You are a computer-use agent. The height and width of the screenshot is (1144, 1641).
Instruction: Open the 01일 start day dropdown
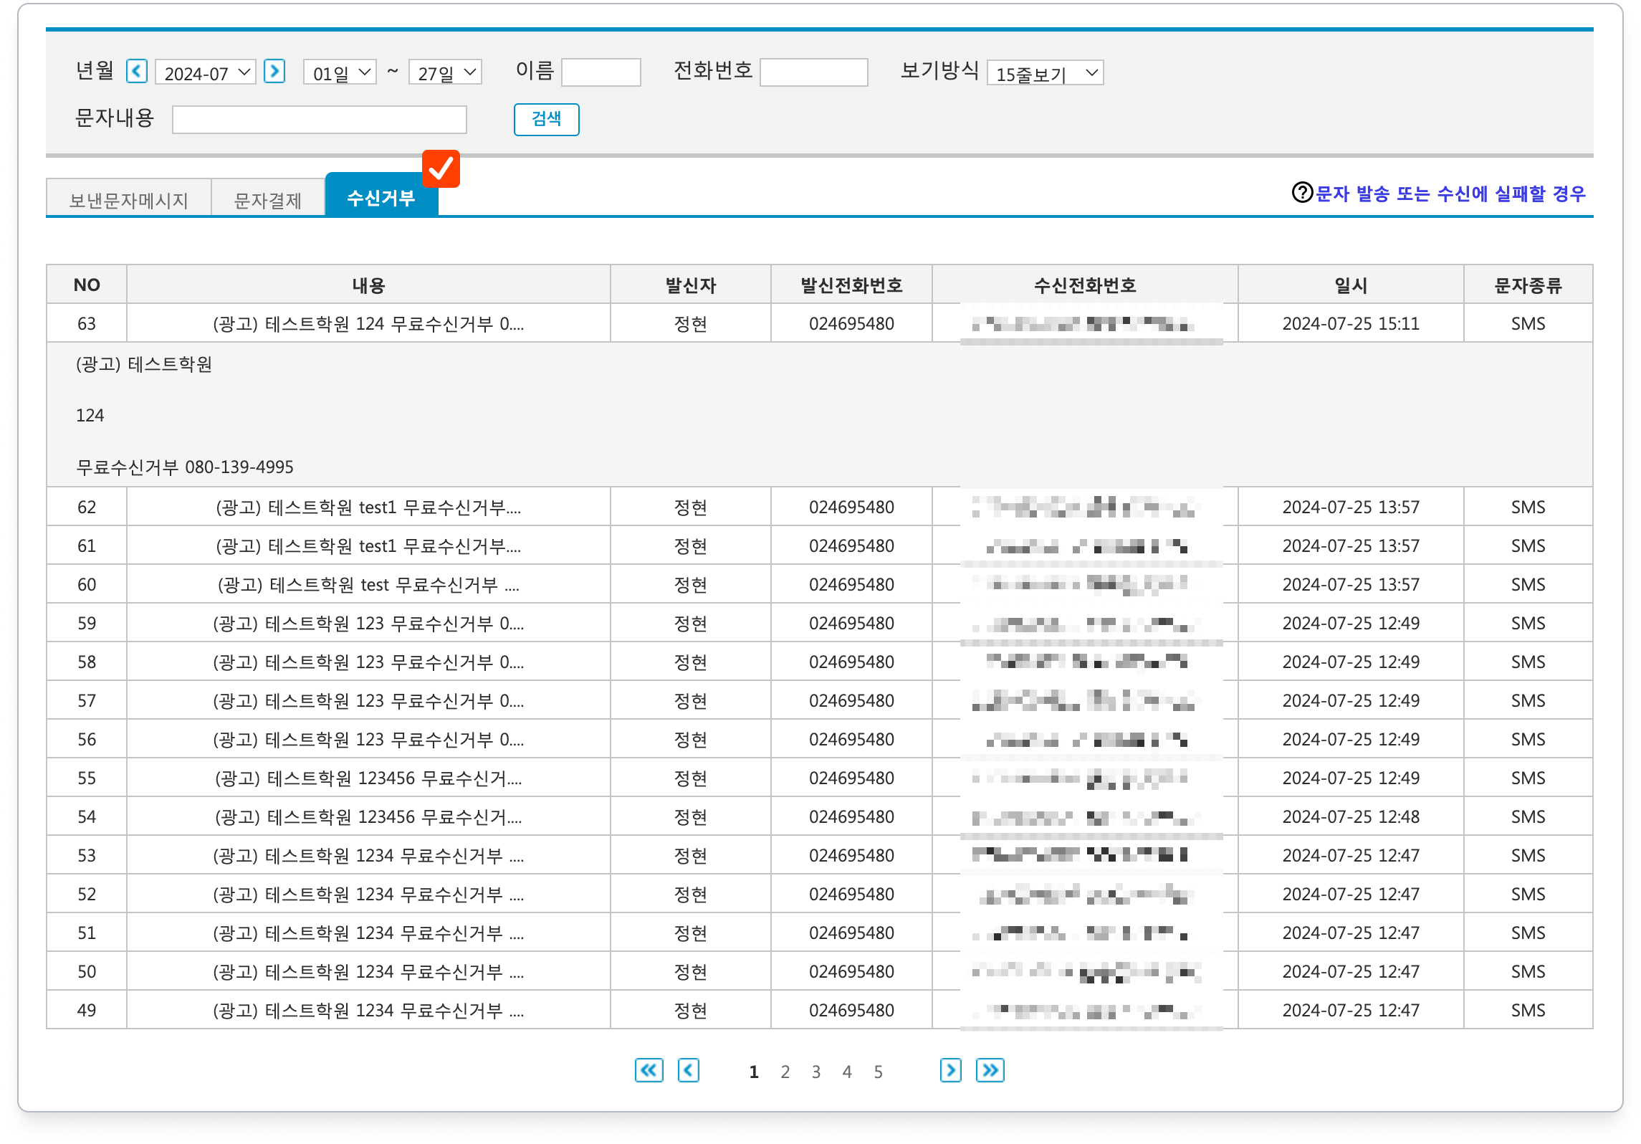tap(340, 72)
